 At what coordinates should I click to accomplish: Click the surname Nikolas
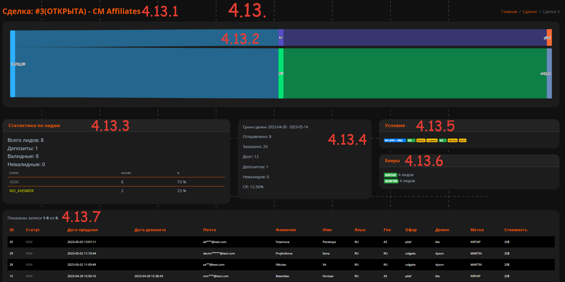281,265
